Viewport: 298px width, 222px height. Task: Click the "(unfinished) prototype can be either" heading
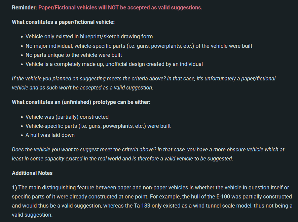[81, 102]
